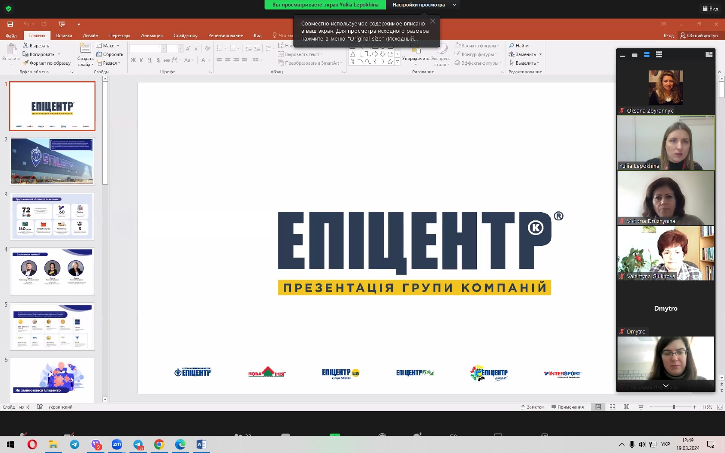725x453 pixels.
Task: Insert the right arrow shape from shapes gallery
Action: coord(375,54)
